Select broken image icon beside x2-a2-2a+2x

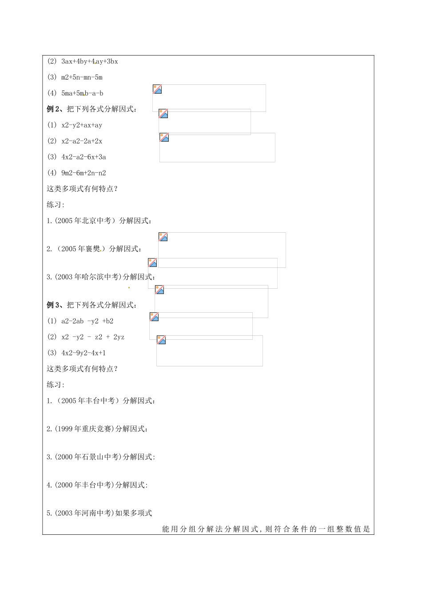click(x=164, y=137)
